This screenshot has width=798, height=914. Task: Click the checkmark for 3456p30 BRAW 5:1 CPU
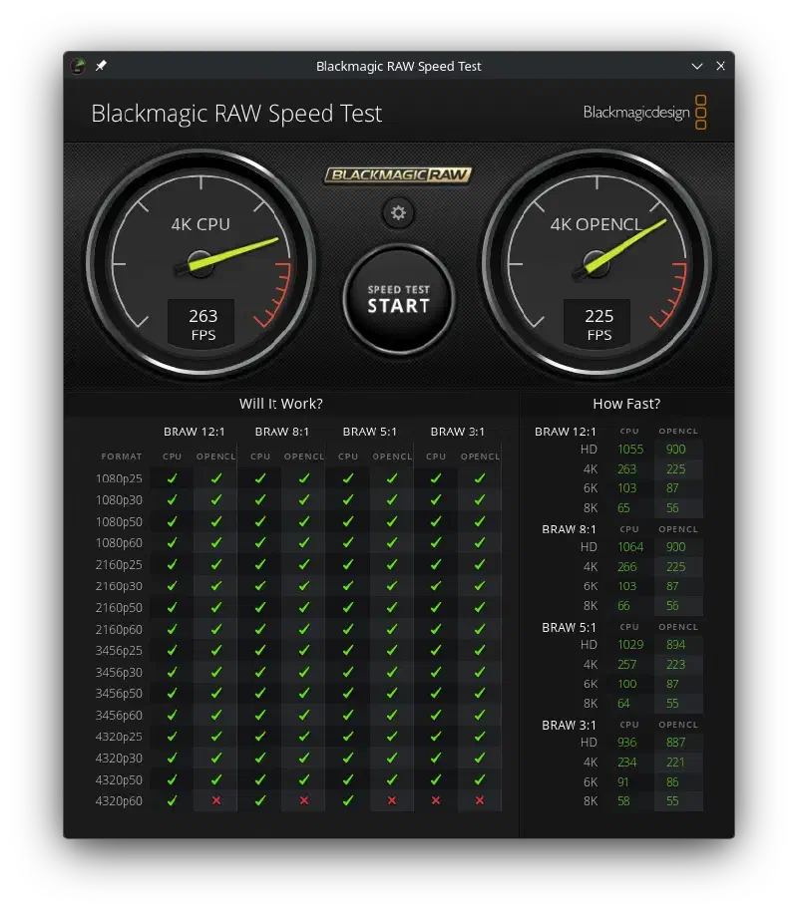(x=348, y=672)
